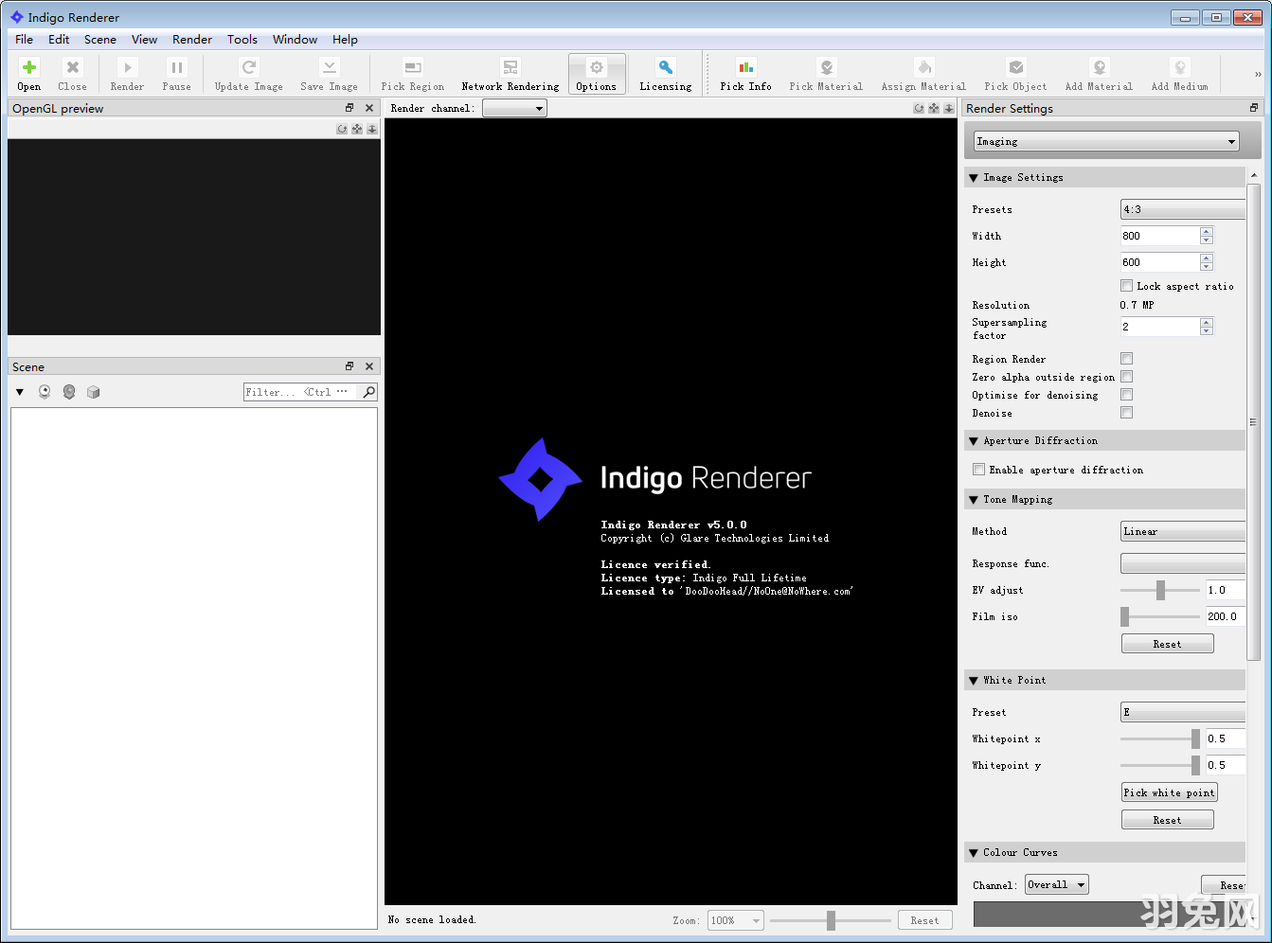Open the Imaging settings dropdown
Screen dimensions: 1272x943
(x=1104, y=140)
